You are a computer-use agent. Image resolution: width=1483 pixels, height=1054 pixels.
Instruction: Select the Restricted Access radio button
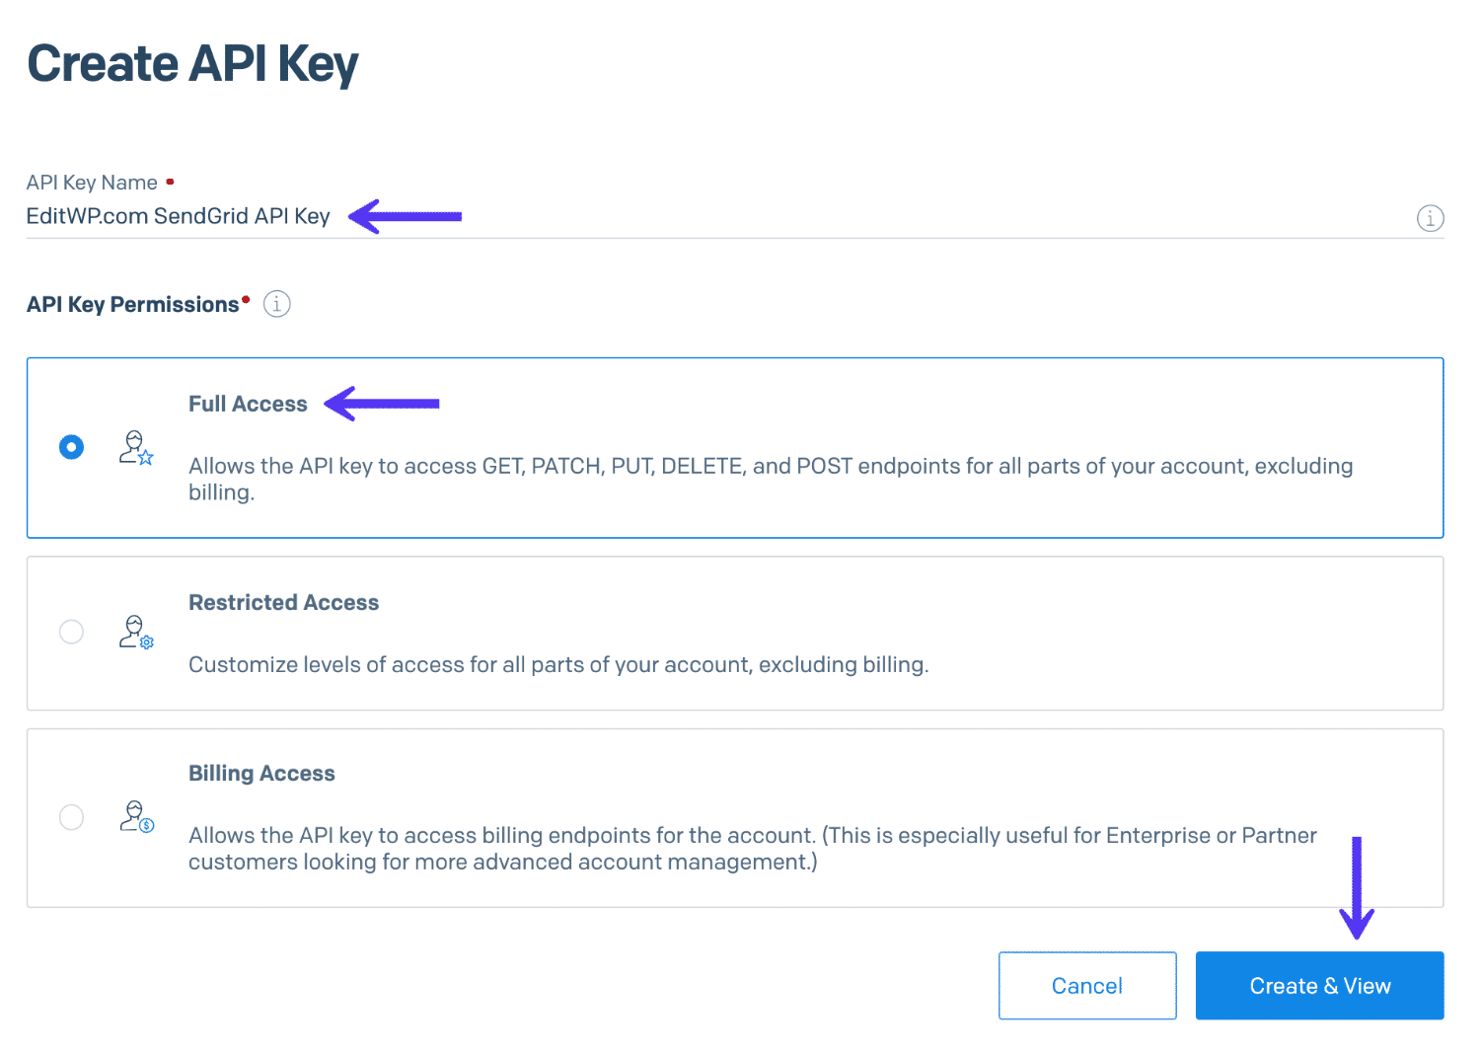pyautogui.click(x=70, y=632)
